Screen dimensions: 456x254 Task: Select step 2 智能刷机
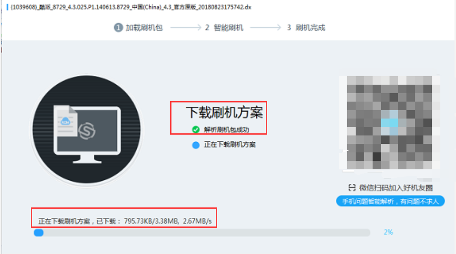pyautogui.click(x=224, y=28)
